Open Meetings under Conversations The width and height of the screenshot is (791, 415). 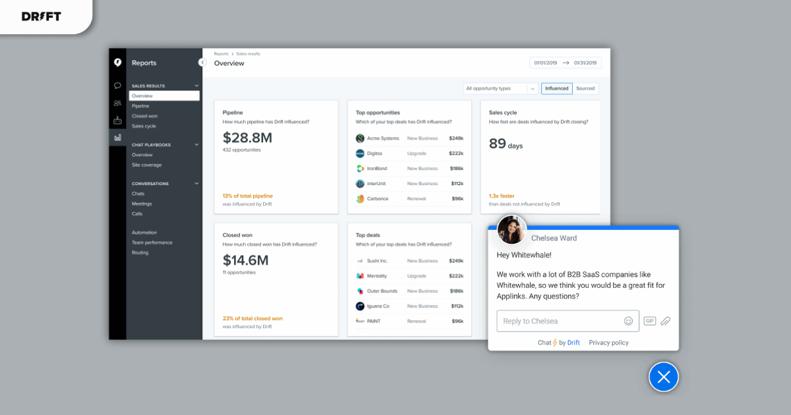[142, 204]
